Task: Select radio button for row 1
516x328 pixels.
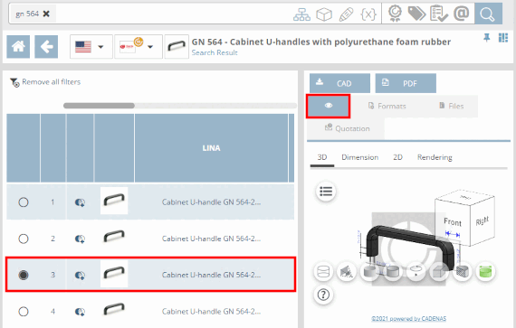Action: click(24, 201)
